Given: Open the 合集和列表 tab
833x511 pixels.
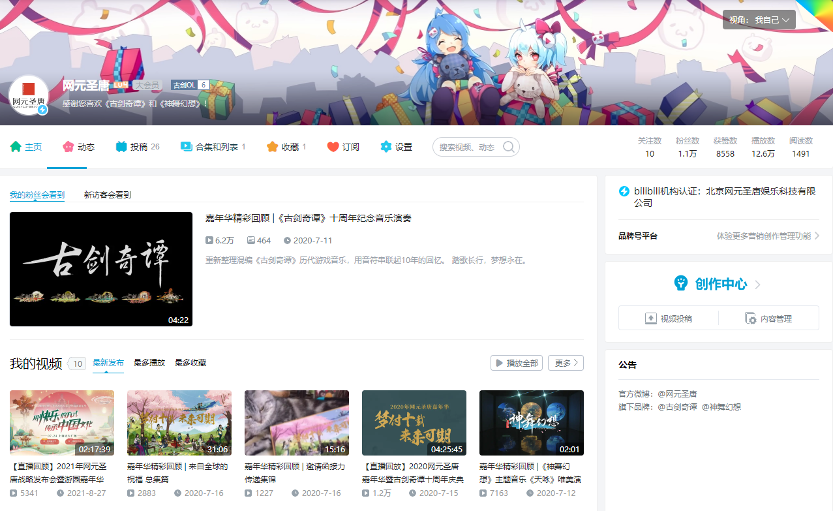Looking at the screenshot, I should coord(213,147).
